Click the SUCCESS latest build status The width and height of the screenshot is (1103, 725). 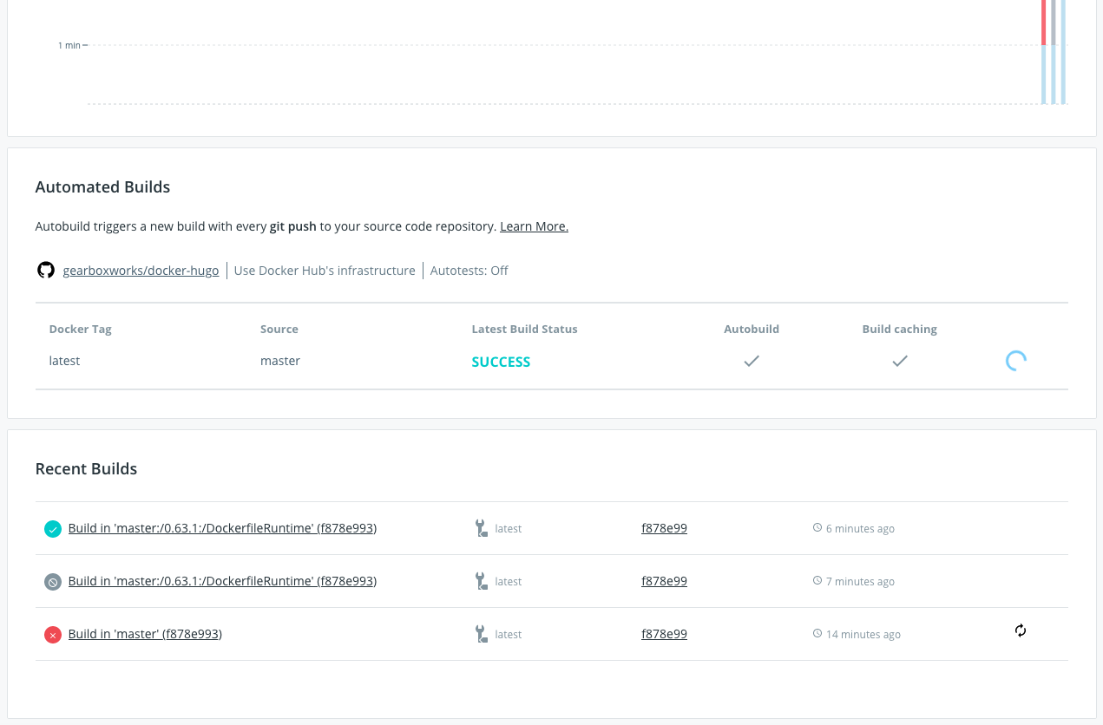click(x=501, y=362)
